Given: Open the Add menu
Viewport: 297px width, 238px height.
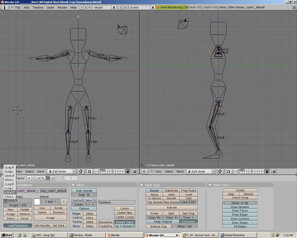Looking at the screenshot, I should (x=26, y=8).
